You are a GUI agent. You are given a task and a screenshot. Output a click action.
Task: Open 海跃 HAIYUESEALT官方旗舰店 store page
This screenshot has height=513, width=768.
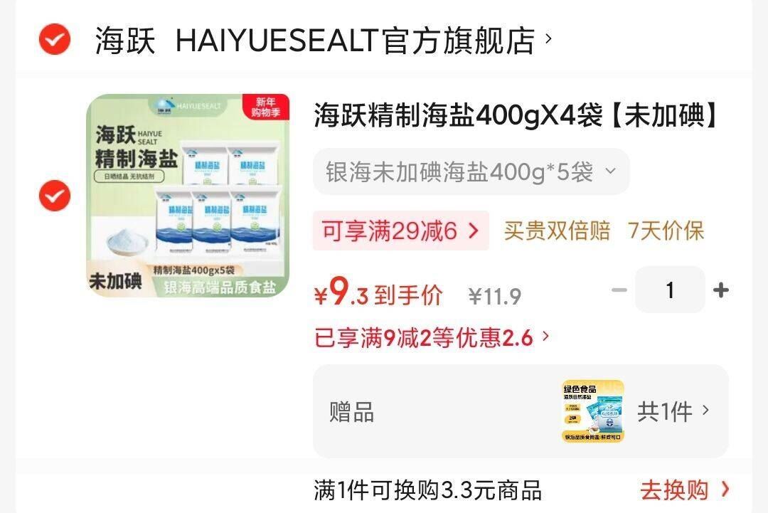[x=314, y=40]
